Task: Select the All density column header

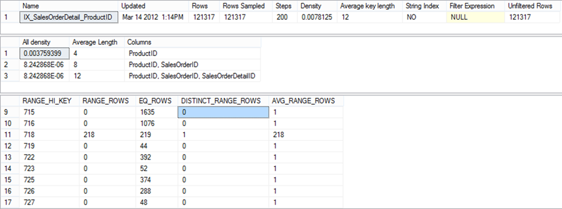Action: coord(44,42)
